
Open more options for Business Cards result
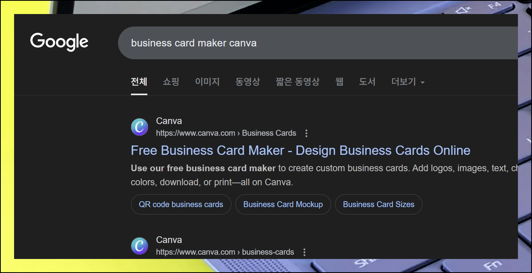pyautogui.click(x=306, y=133)
